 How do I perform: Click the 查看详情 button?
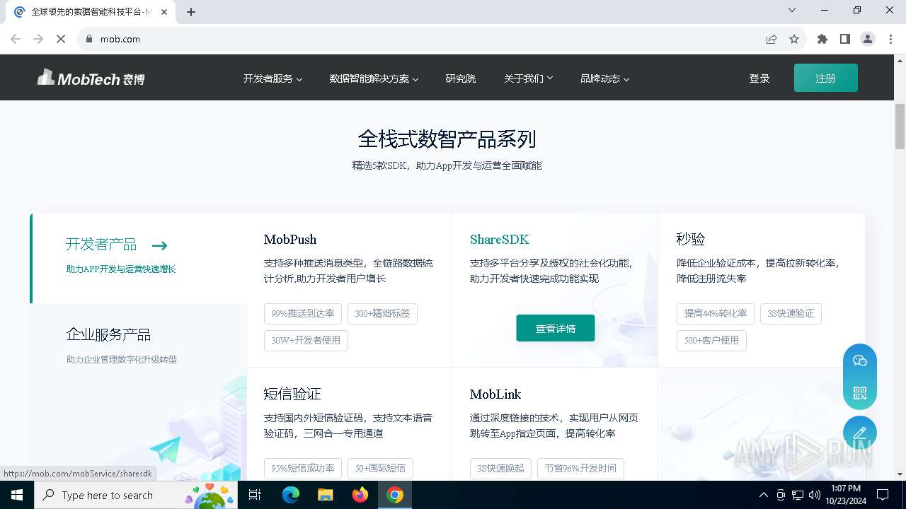click(556, 328)
